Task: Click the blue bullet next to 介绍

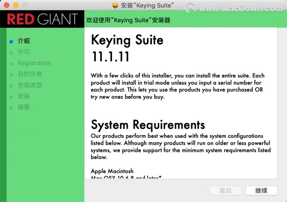Action: tap(11, 42)
